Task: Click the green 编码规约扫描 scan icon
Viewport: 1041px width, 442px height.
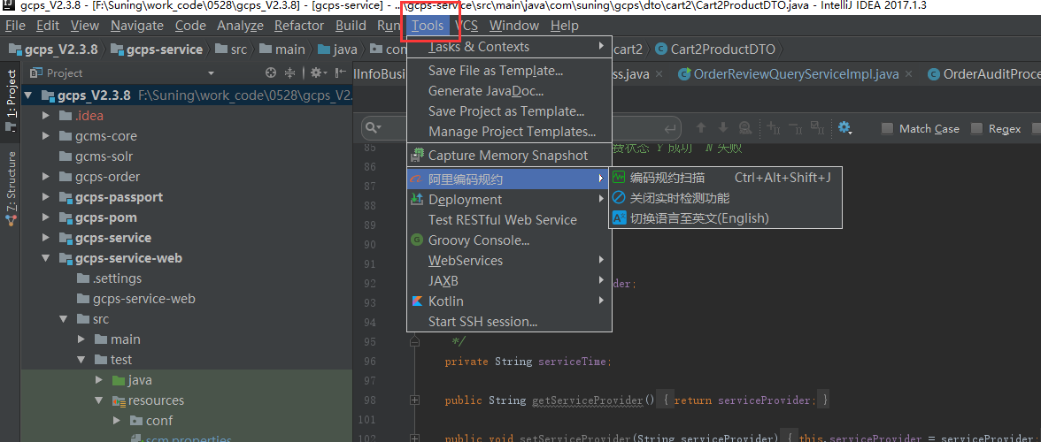Action: pos(619,177)
